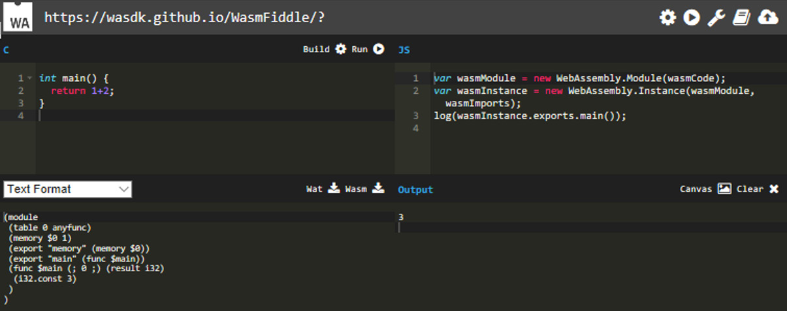
Task: Click the cloud upload share icon
Action: tap(768, 18)
